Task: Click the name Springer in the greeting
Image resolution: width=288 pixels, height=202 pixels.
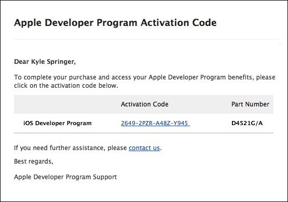Action: coord(61,62)
